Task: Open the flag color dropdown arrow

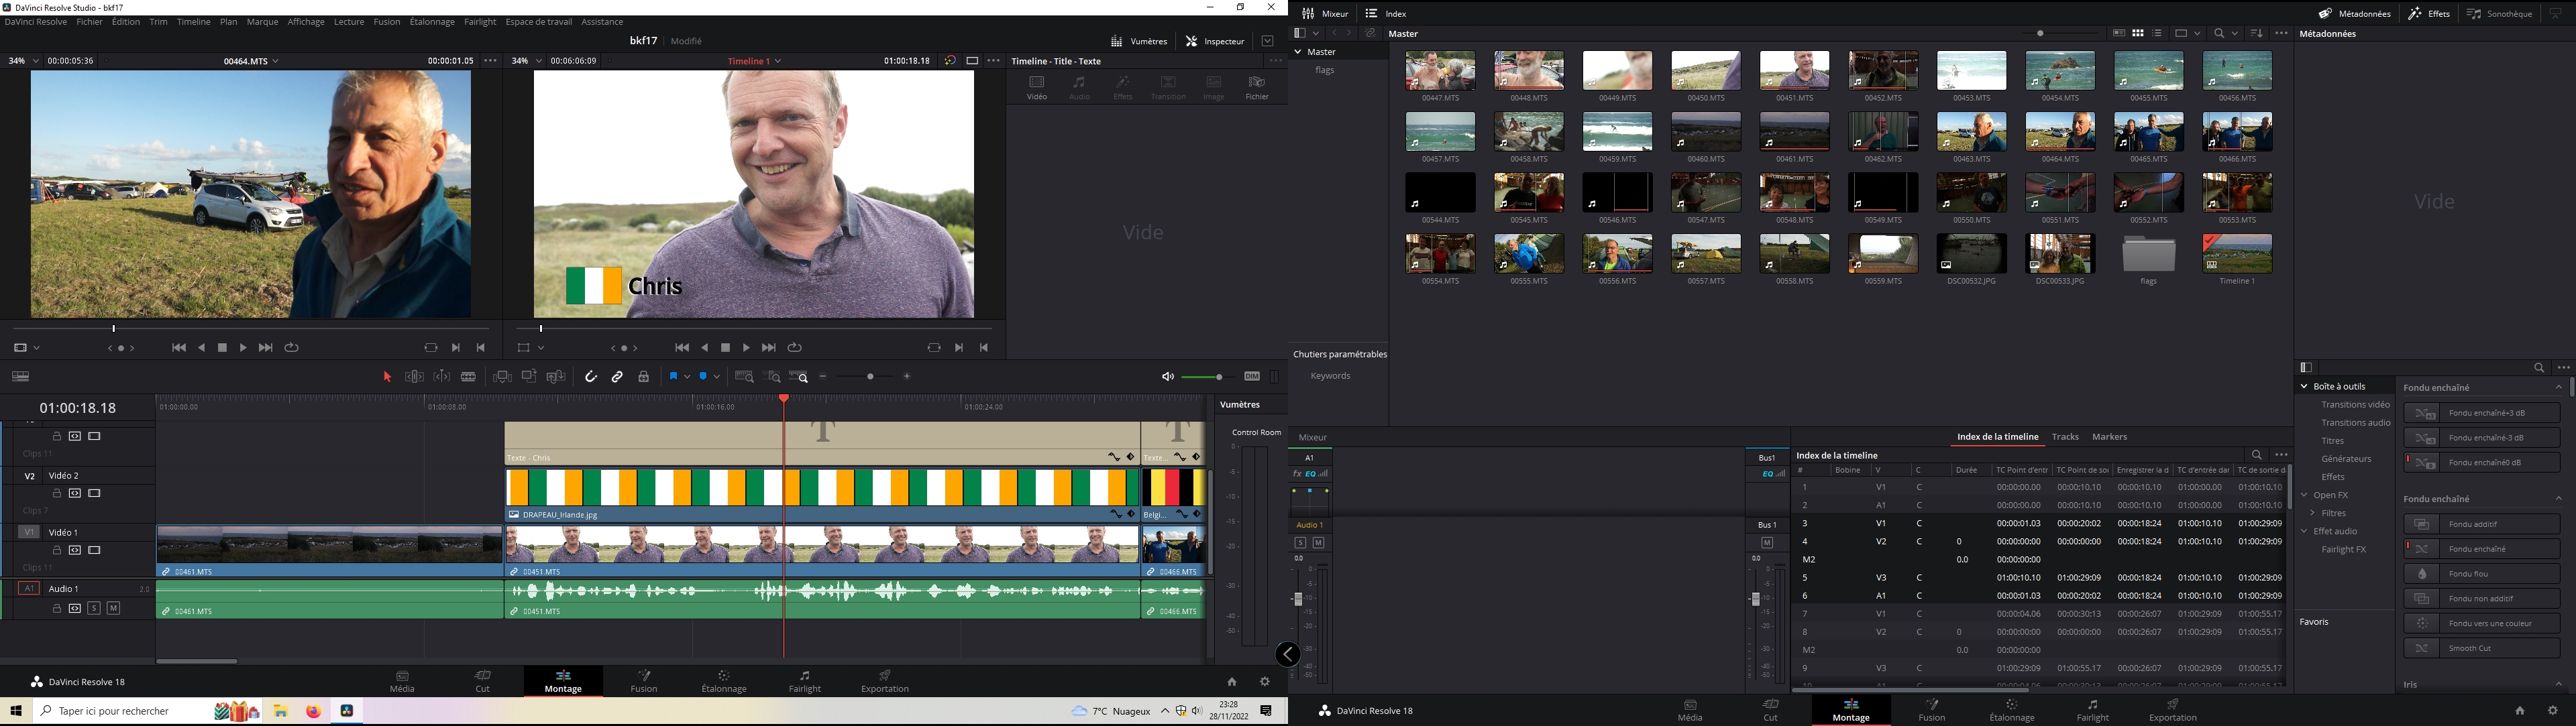Action: pos(687,377)
